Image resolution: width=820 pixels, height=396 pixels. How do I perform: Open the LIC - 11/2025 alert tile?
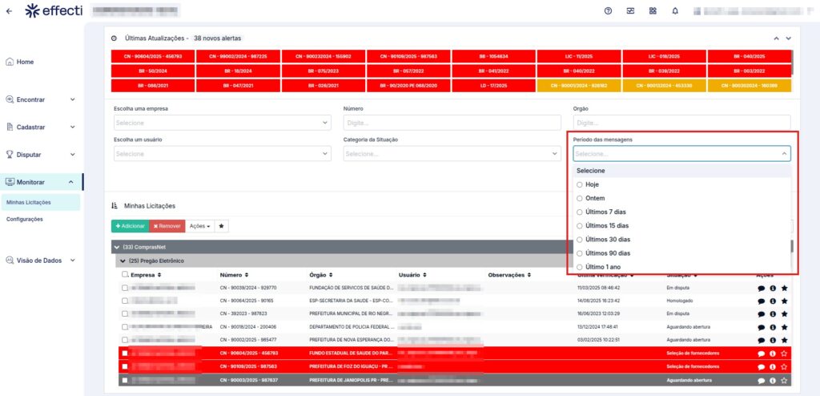pos(579,56)
